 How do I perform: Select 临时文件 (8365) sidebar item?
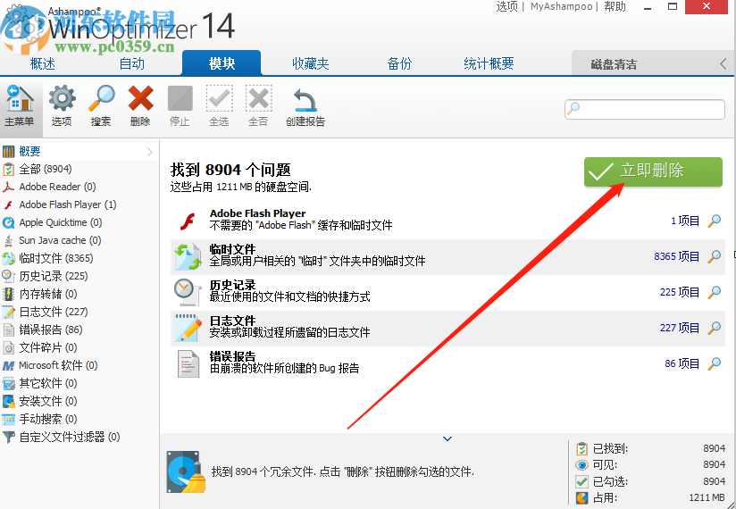click(78, 258)
